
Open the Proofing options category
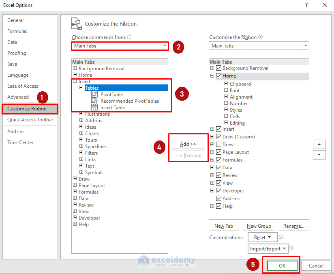pos(17,53)
